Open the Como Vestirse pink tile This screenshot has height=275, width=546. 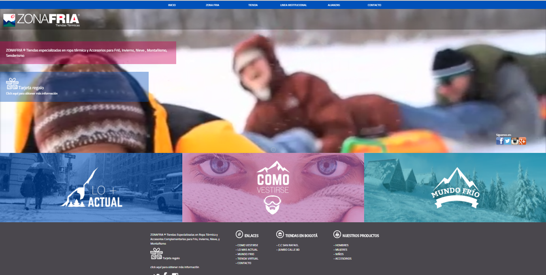pyautogui.click(x=273, y=187)
